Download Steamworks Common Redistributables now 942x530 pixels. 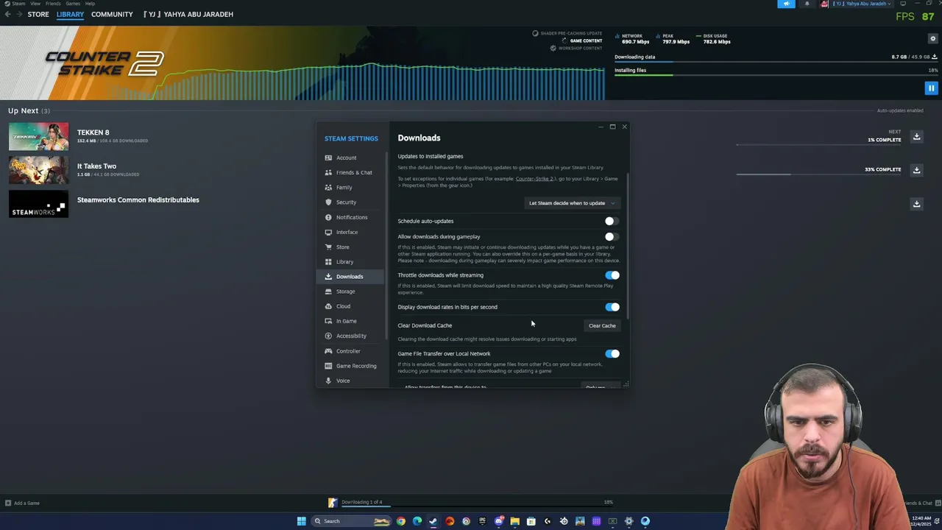point(916,203)
